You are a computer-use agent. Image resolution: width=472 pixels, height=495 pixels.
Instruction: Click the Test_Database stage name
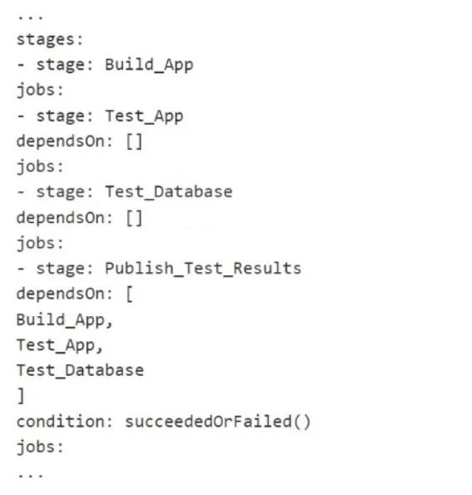pyautogui.click(x=169, y=192)
